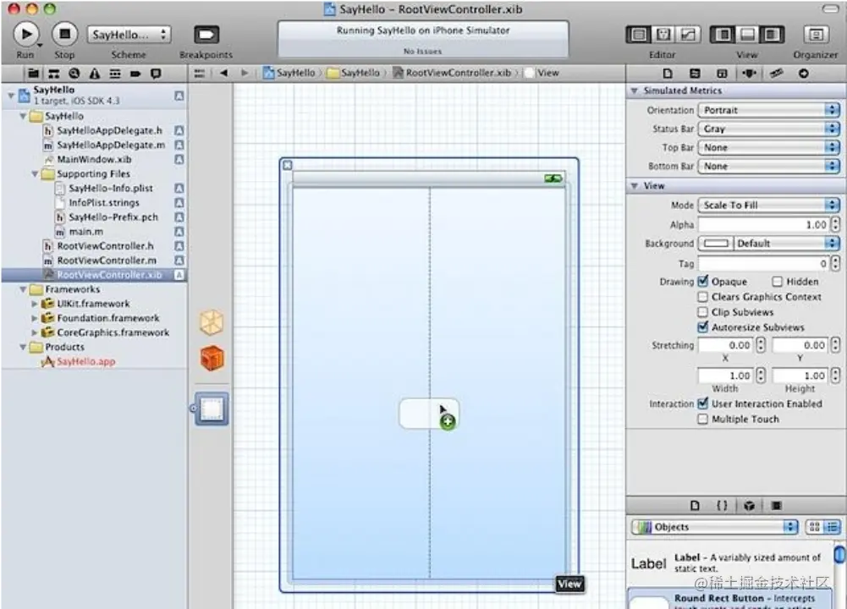Open the Orientation dropdown

(x=769, y=110)
